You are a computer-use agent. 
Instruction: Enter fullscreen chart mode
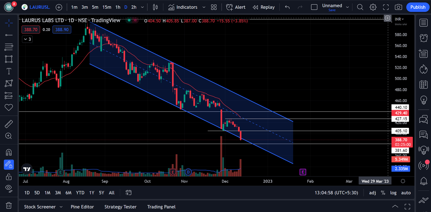[386, 7]
